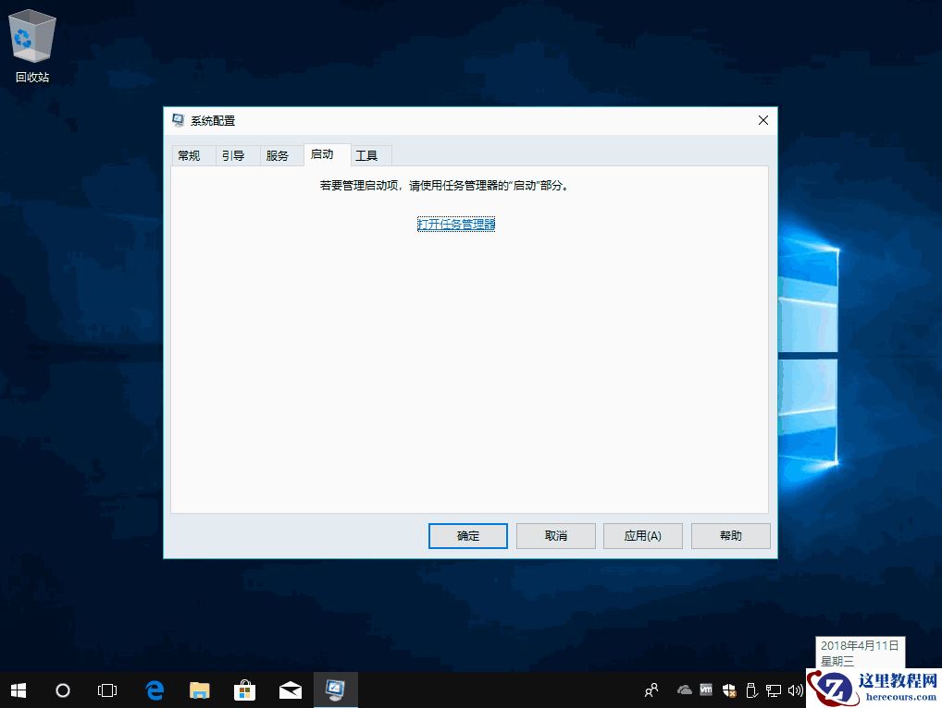Click the 打开任务管理器 link

[x=455, y=224]
